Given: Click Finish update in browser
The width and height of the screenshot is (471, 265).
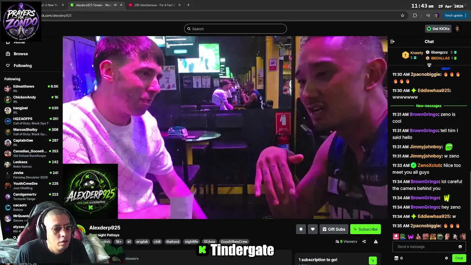Looking at the screenshot, I should 456,15.
